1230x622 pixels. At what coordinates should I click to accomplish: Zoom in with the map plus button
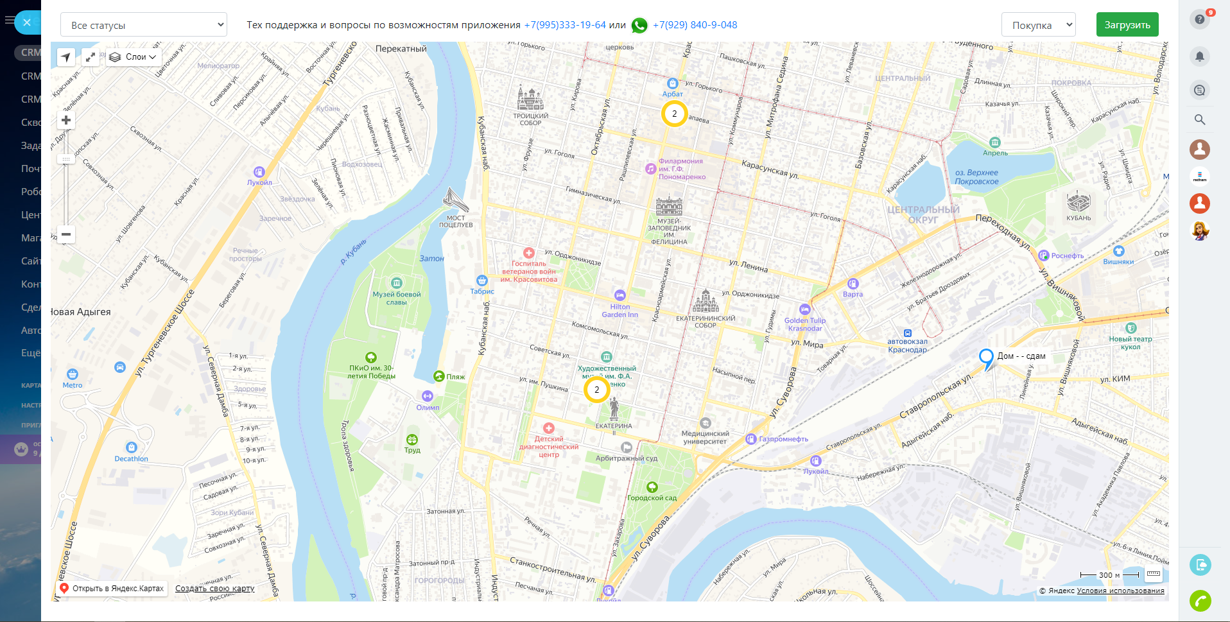(x=66, y=120)
